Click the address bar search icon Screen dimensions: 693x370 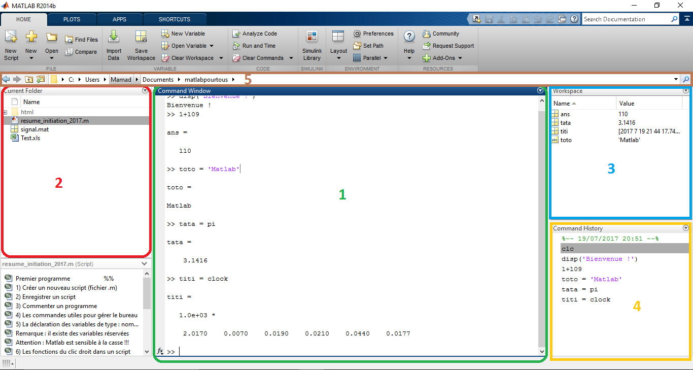coord(686,80)
